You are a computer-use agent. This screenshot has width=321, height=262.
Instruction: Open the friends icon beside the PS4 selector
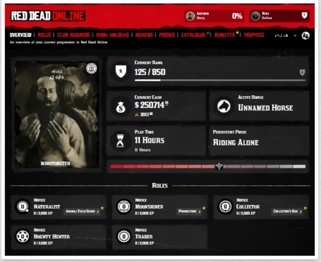[x=305, y=36]
